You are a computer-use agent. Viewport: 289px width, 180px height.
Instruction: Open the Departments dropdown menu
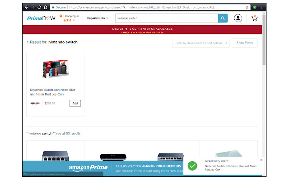[98, 18]
